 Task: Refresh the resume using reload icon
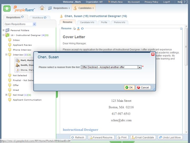pos(82,28)
